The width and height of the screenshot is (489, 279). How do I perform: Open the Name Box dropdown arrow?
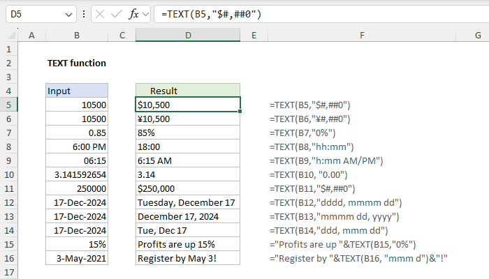pos(68,15)
